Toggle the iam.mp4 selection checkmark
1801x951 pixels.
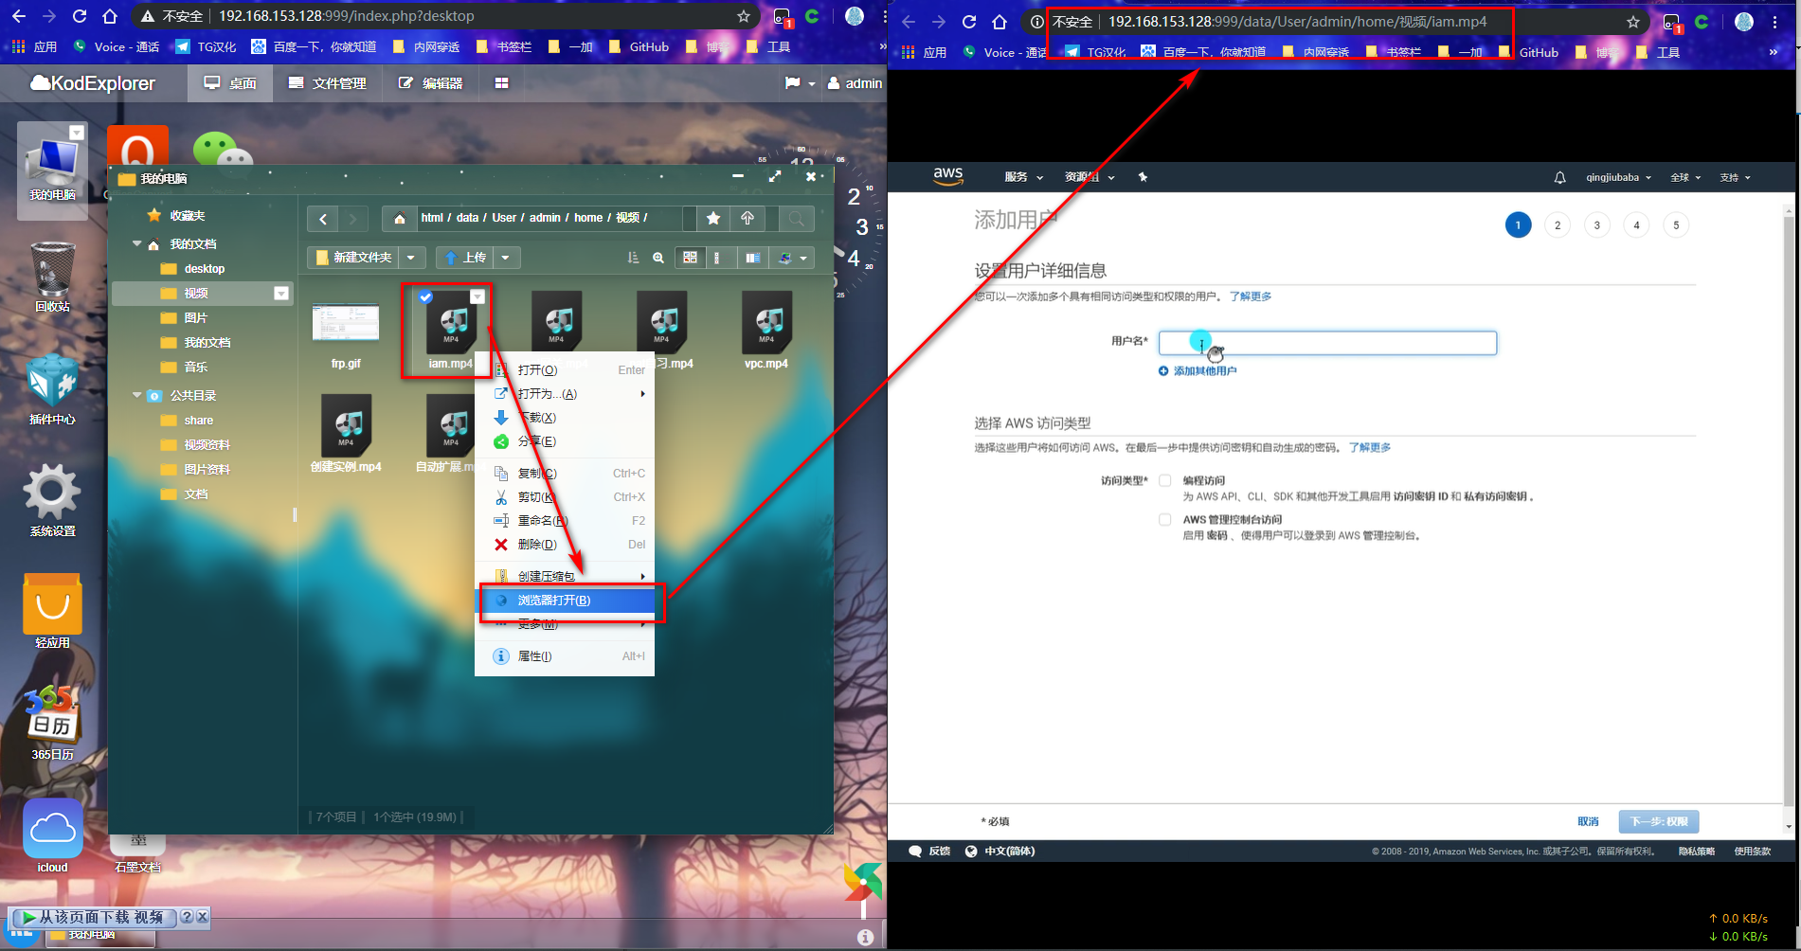tap(426, 297)
